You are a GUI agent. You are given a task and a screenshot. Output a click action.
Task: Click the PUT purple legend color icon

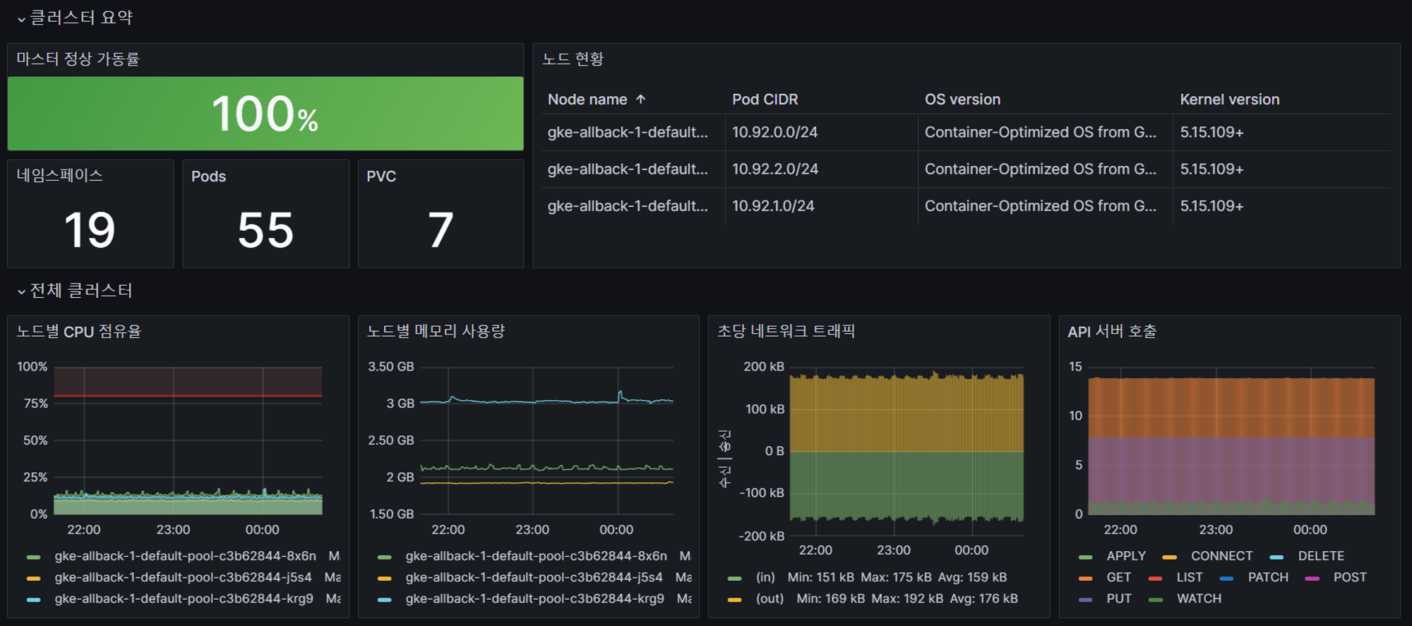(1086, 600)
